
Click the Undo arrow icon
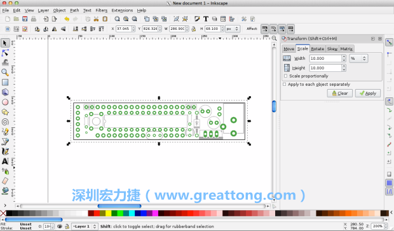tap(67, 19)
